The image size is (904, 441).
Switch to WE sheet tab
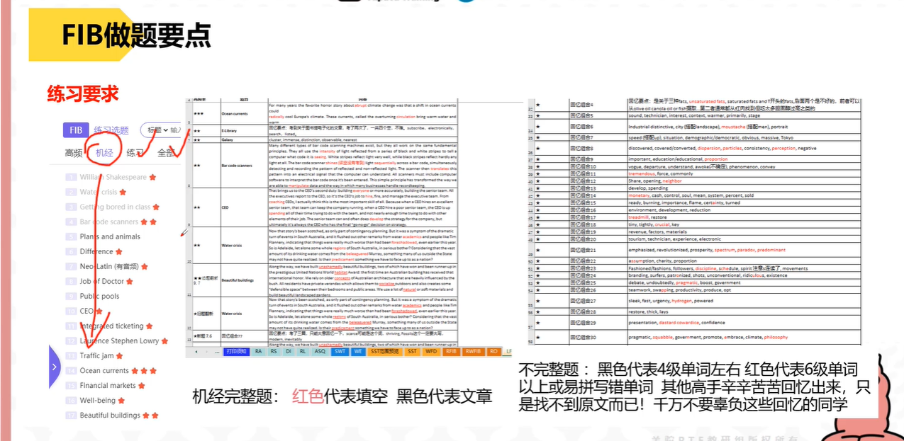[x=358, y=351]
